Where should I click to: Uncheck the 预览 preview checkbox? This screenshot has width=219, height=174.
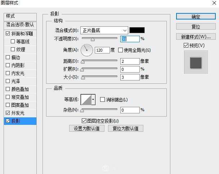coord(186,45)
